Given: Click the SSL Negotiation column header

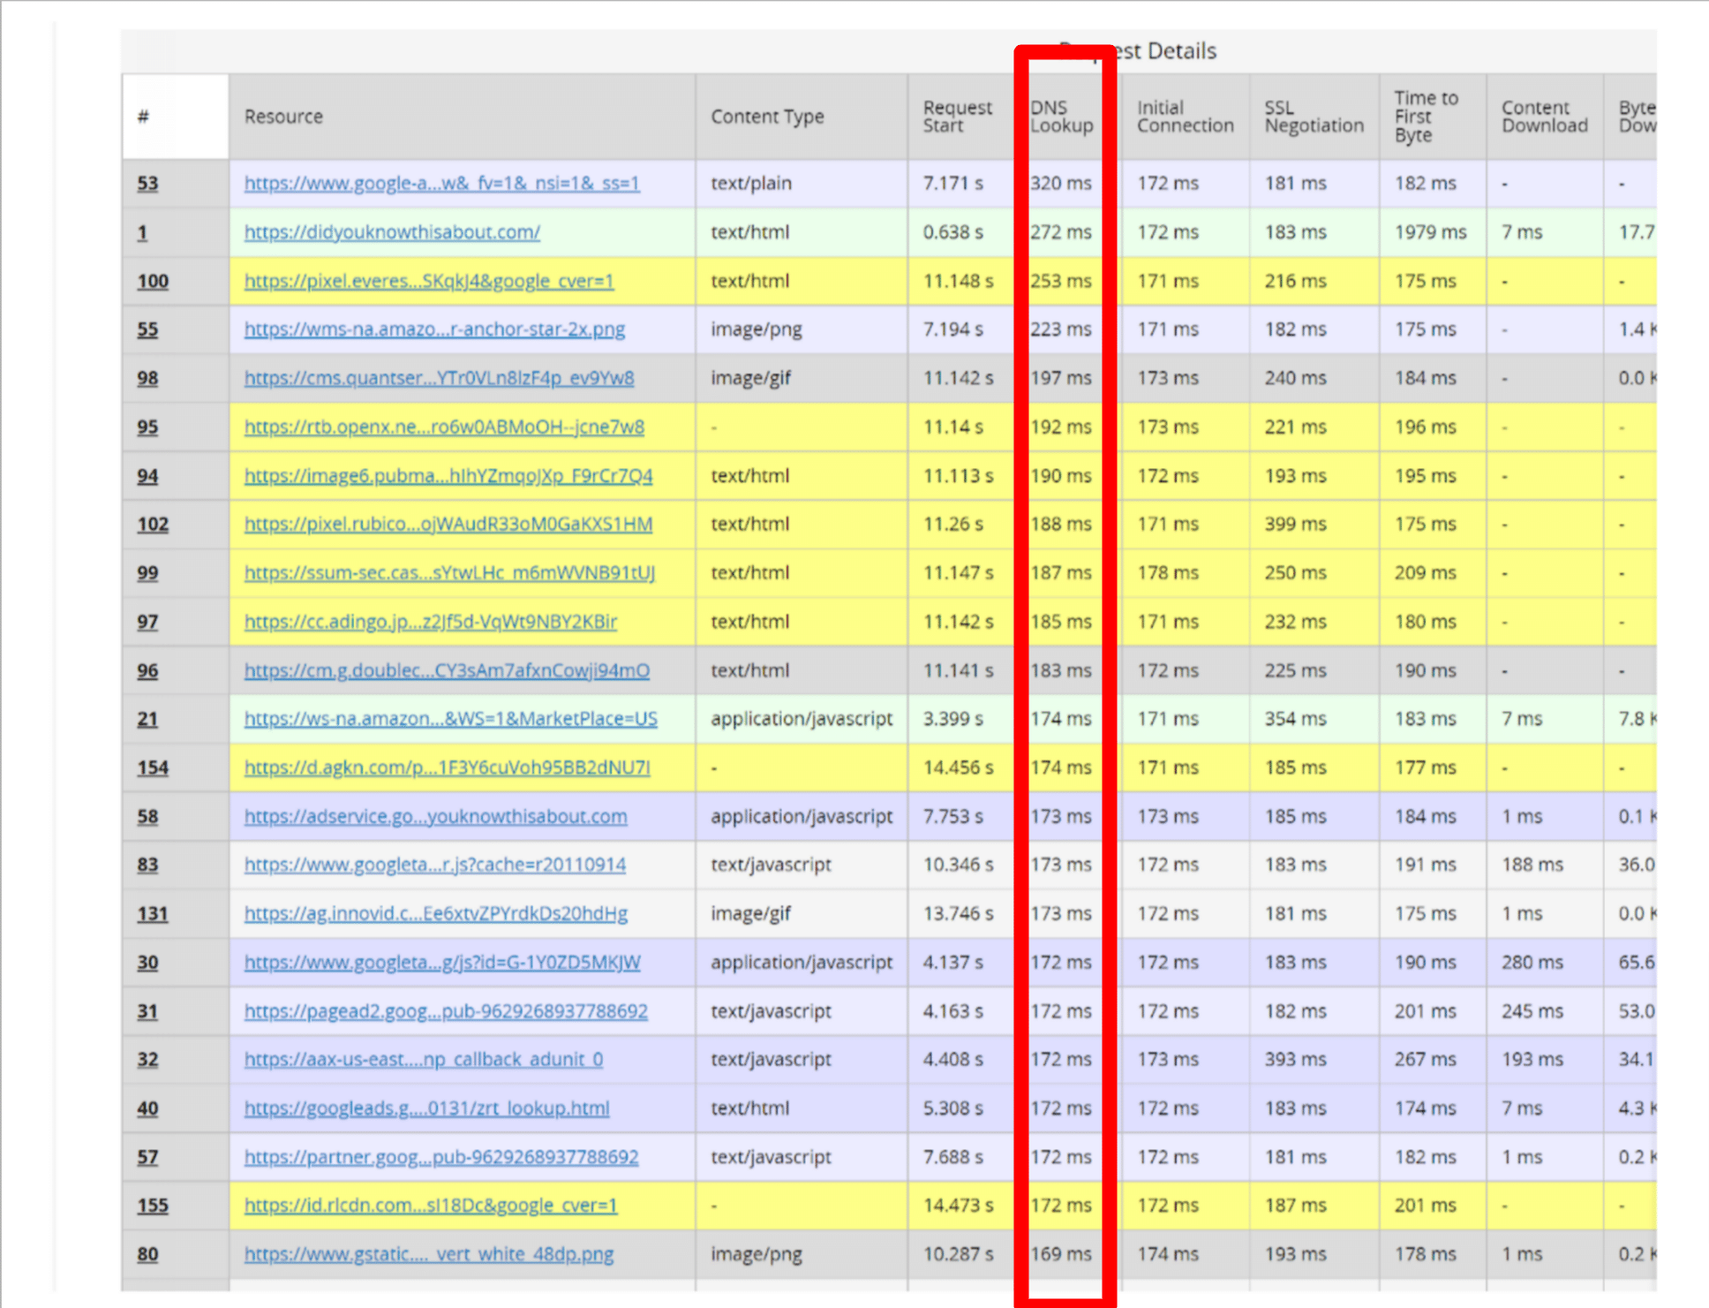Looking at the screenshot, I should (1313, 116).
